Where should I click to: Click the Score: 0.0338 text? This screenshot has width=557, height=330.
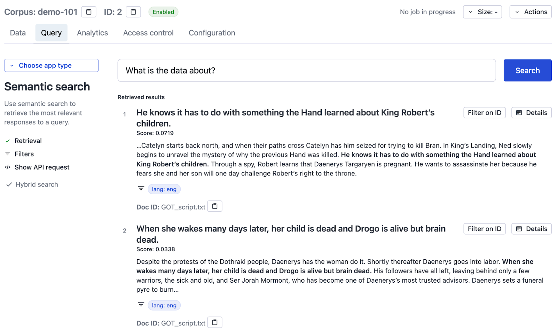(x=156, y=249)
